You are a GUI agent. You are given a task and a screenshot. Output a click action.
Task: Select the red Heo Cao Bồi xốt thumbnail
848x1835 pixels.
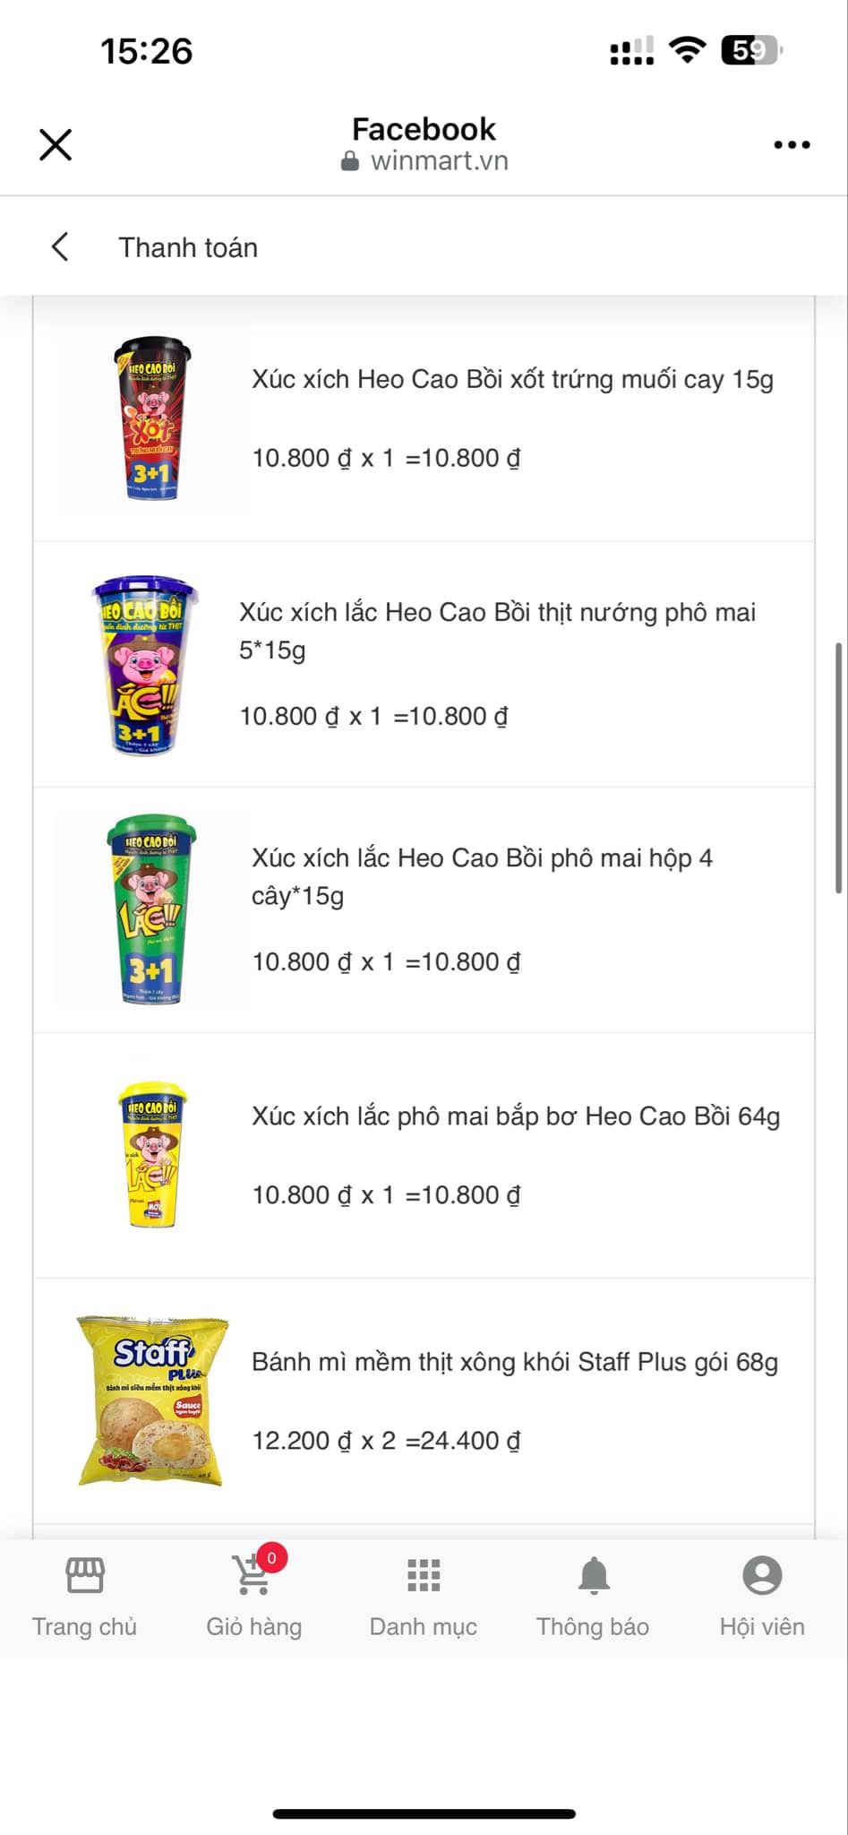click(152, 418)
